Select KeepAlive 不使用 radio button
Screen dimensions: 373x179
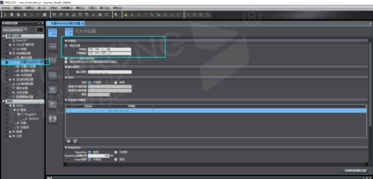(116, 152)
